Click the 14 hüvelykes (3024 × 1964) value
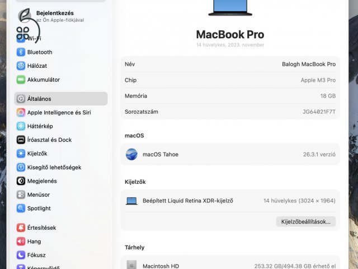This screenshot has width=358, height=269. point(299,201)
